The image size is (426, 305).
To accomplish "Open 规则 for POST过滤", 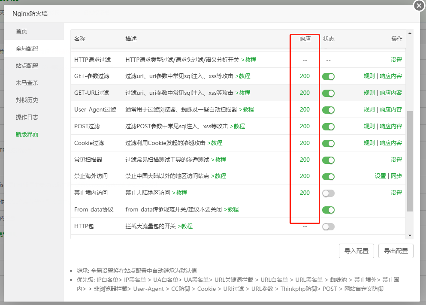I will click(369, 126).
